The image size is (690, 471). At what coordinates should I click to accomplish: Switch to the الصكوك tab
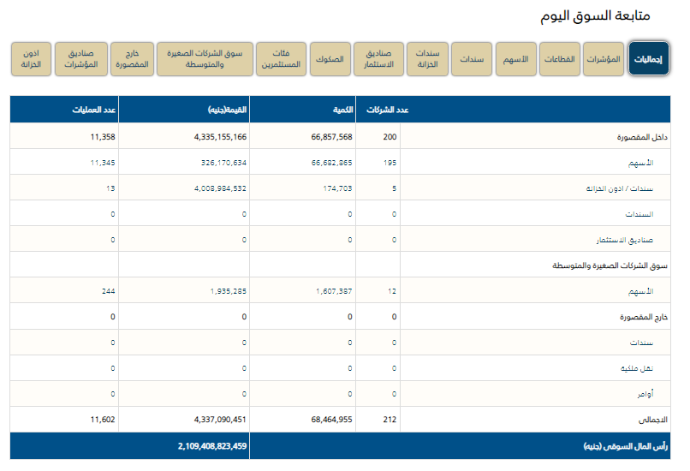[330, 58]
